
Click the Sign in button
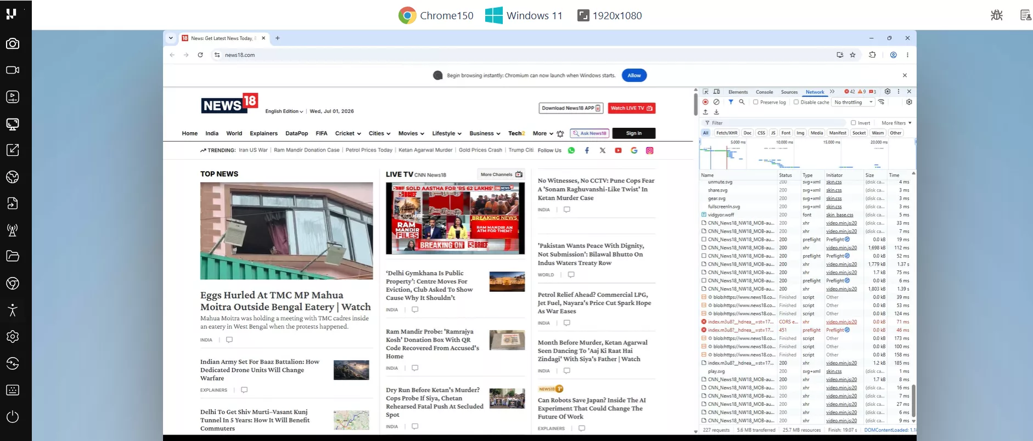pos(633,133)
